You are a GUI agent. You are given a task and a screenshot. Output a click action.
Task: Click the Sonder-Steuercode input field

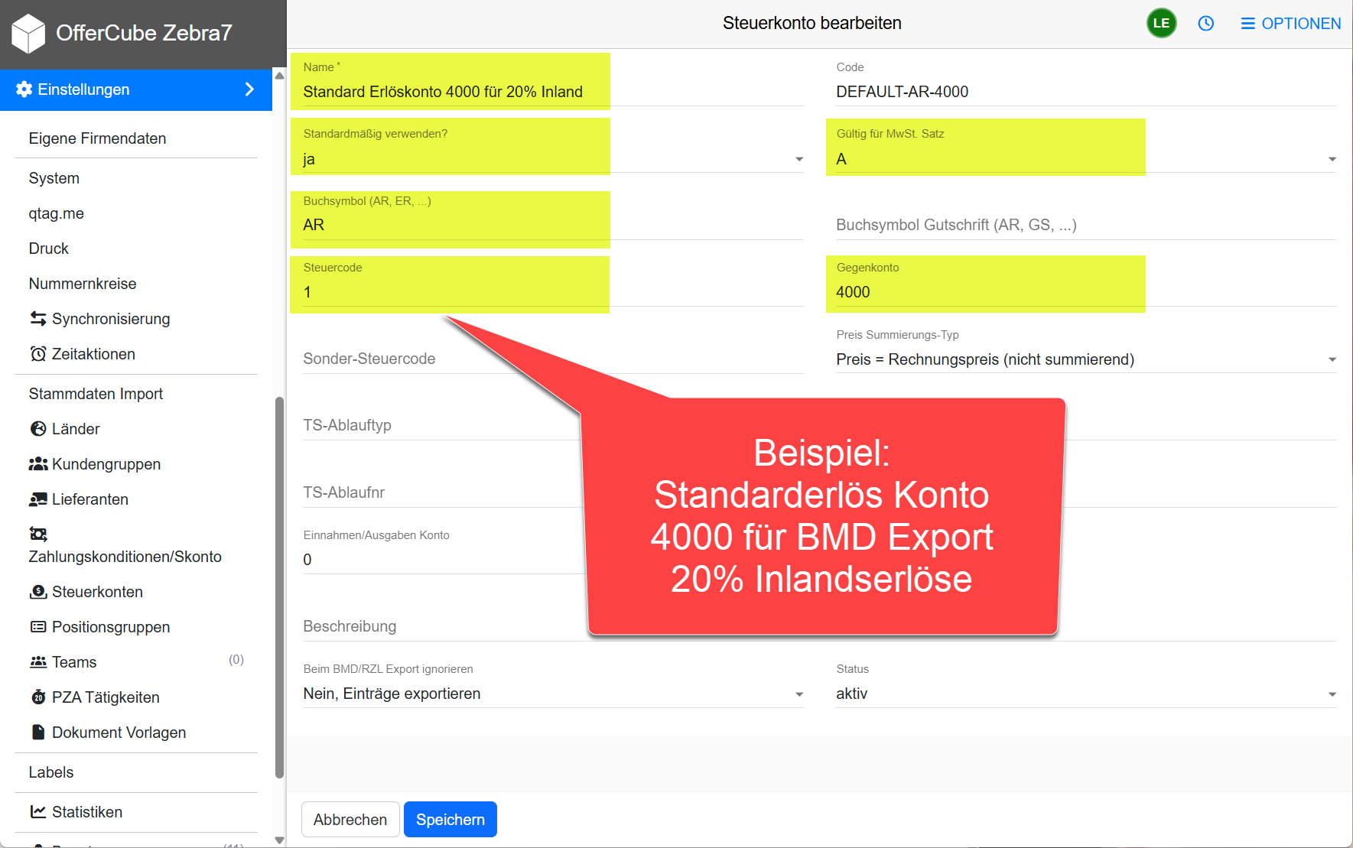click(553, 359)
